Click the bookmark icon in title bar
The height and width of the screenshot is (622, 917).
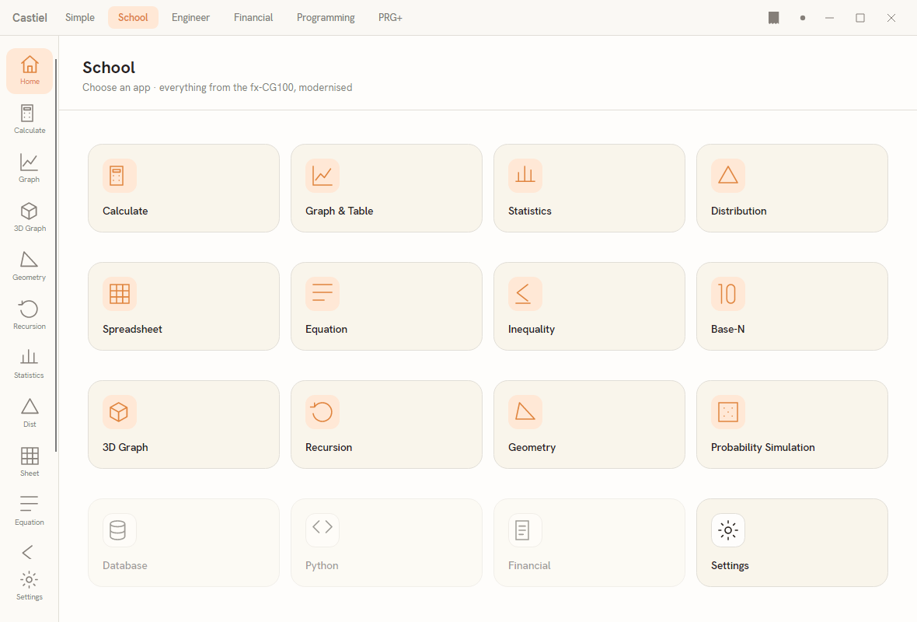774,18
